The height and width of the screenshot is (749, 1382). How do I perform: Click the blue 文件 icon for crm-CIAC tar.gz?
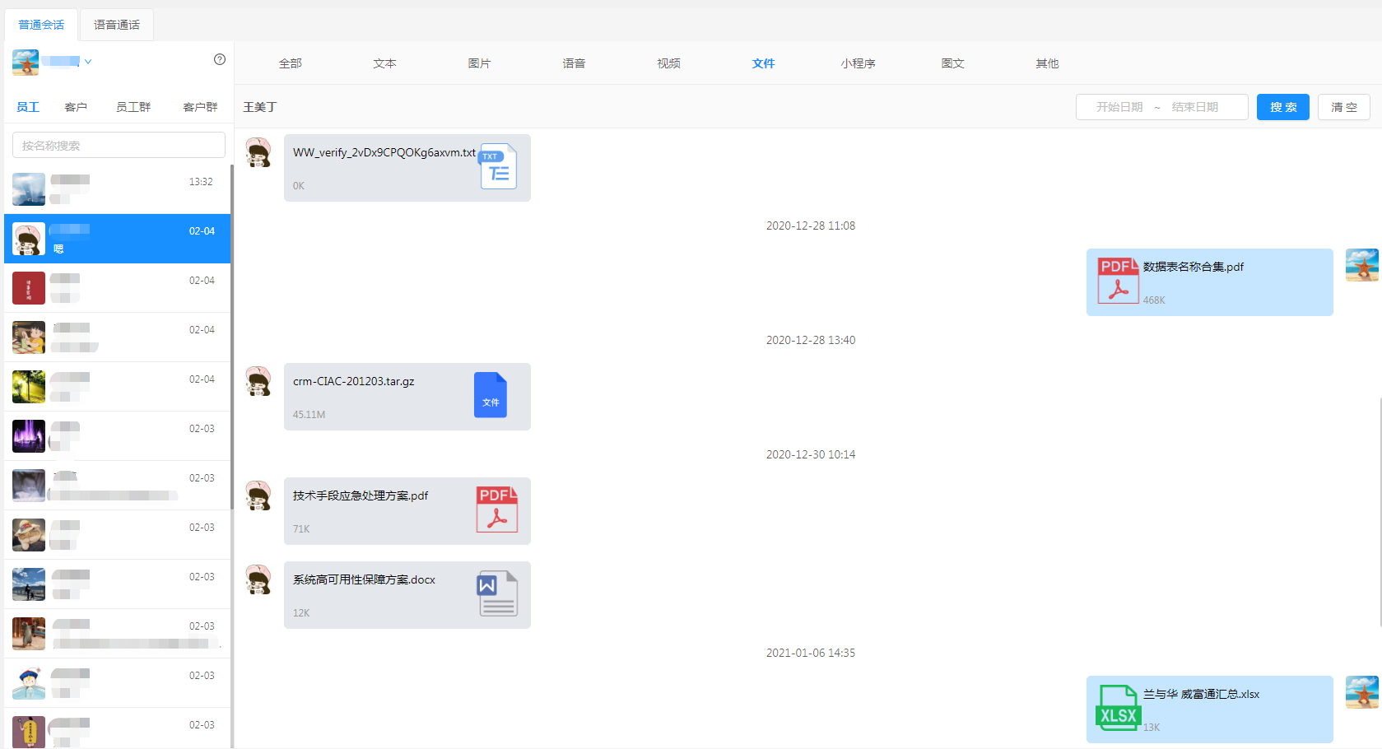point(490,395)
